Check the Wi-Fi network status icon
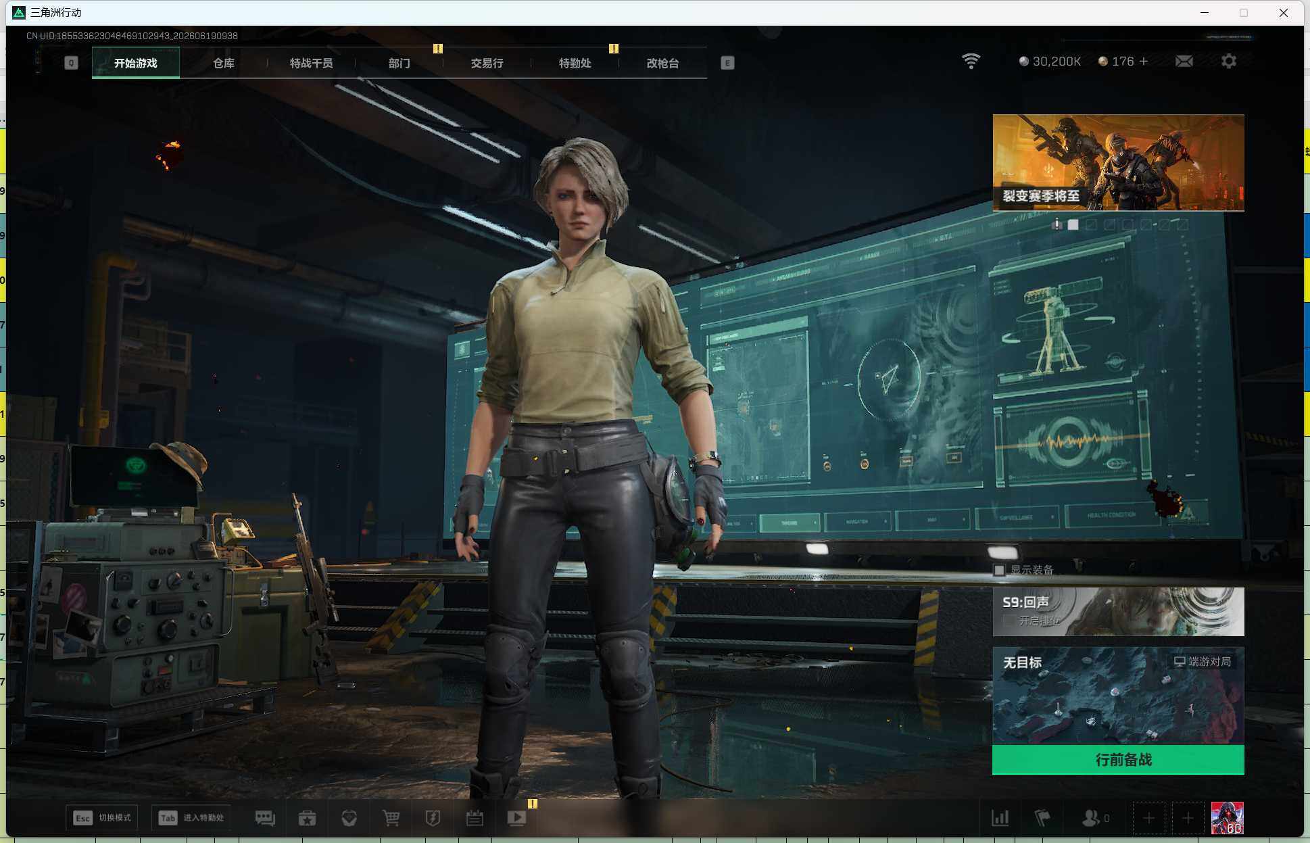Screen dimensions: 1310x843 point(971,62)
